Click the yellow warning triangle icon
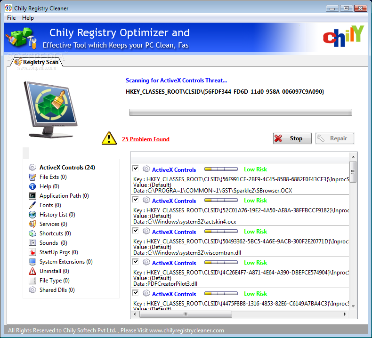This screenshot has height=338, width=372. (109, 138)
